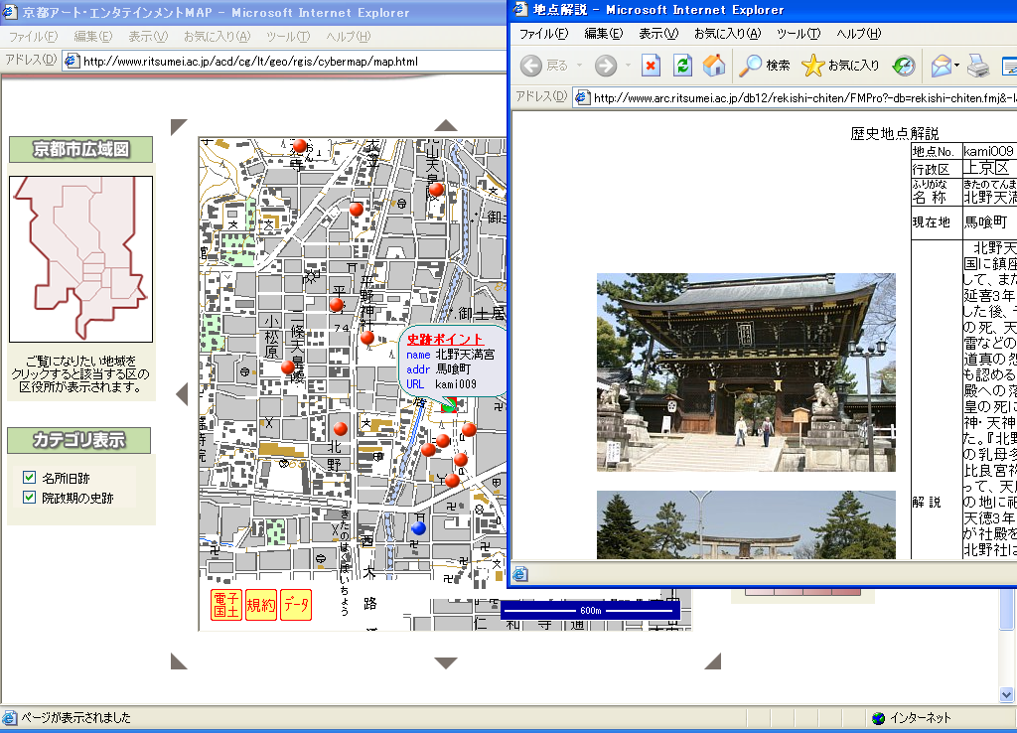Click IE icon in 地点解説 status bar

click(x=520, y=574)
